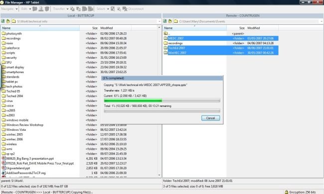Select the parent '..' folder icon in Remote
This screenshot has height=194, width=324.
pos(165,33)
